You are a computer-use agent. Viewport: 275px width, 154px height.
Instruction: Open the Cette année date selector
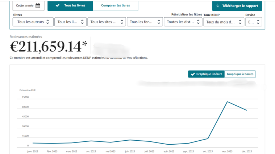[x=28, y=6]
